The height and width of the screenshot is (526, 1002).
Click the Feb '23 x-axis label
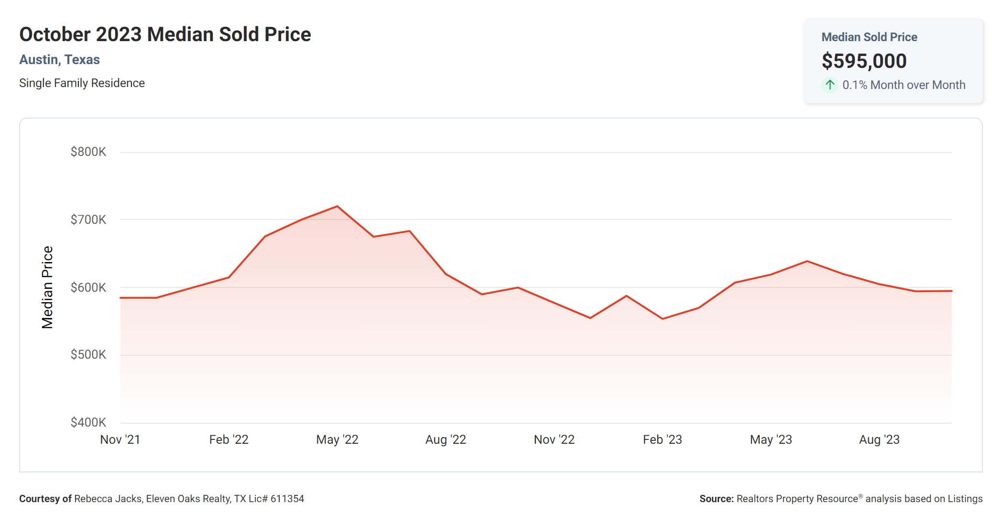[x=662, y=440]
